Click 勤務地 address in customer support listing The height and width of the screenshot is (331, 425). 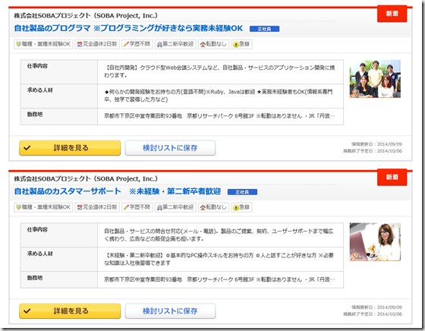(219, 279)
